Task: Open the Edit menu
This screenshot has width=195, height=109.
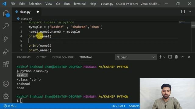Action: tap(22, 4)
